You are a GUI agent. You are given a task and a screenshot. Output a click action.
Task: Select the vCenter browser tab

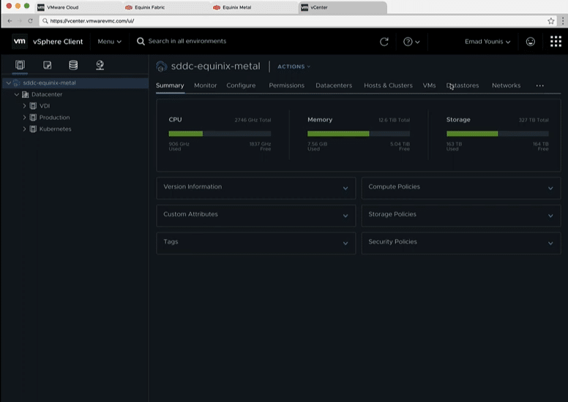pos(343,7)
